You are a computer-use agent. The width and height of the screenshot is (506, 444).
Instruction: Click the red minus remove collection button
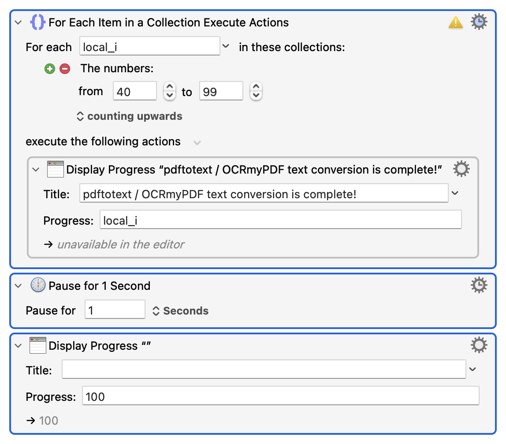(x=65, y=69)
